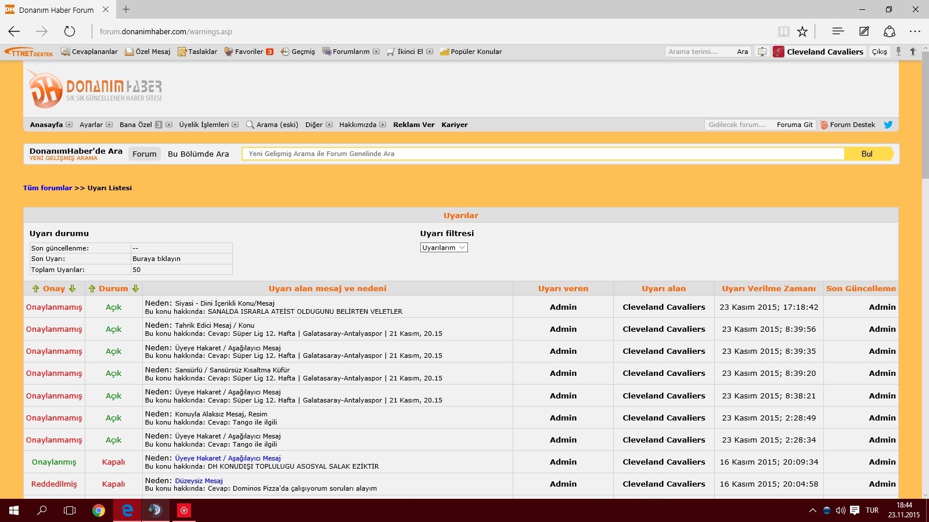The width and height of the screenshot is (929, 522).
Task: Open Reklam Ver menu item
Action: coord(414,125)
